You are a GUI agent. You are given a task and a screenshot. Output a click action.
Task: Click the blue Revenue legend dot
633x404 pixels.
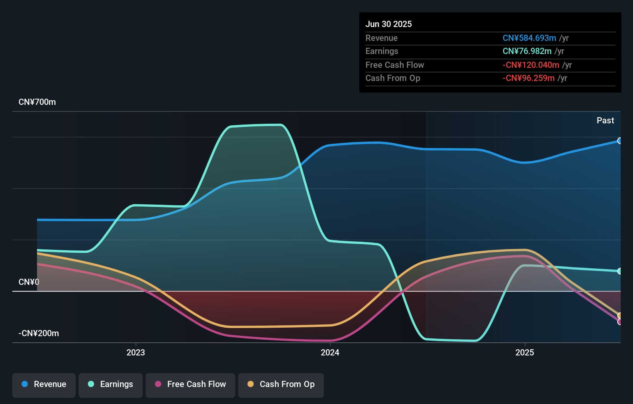tap(25, 384)
